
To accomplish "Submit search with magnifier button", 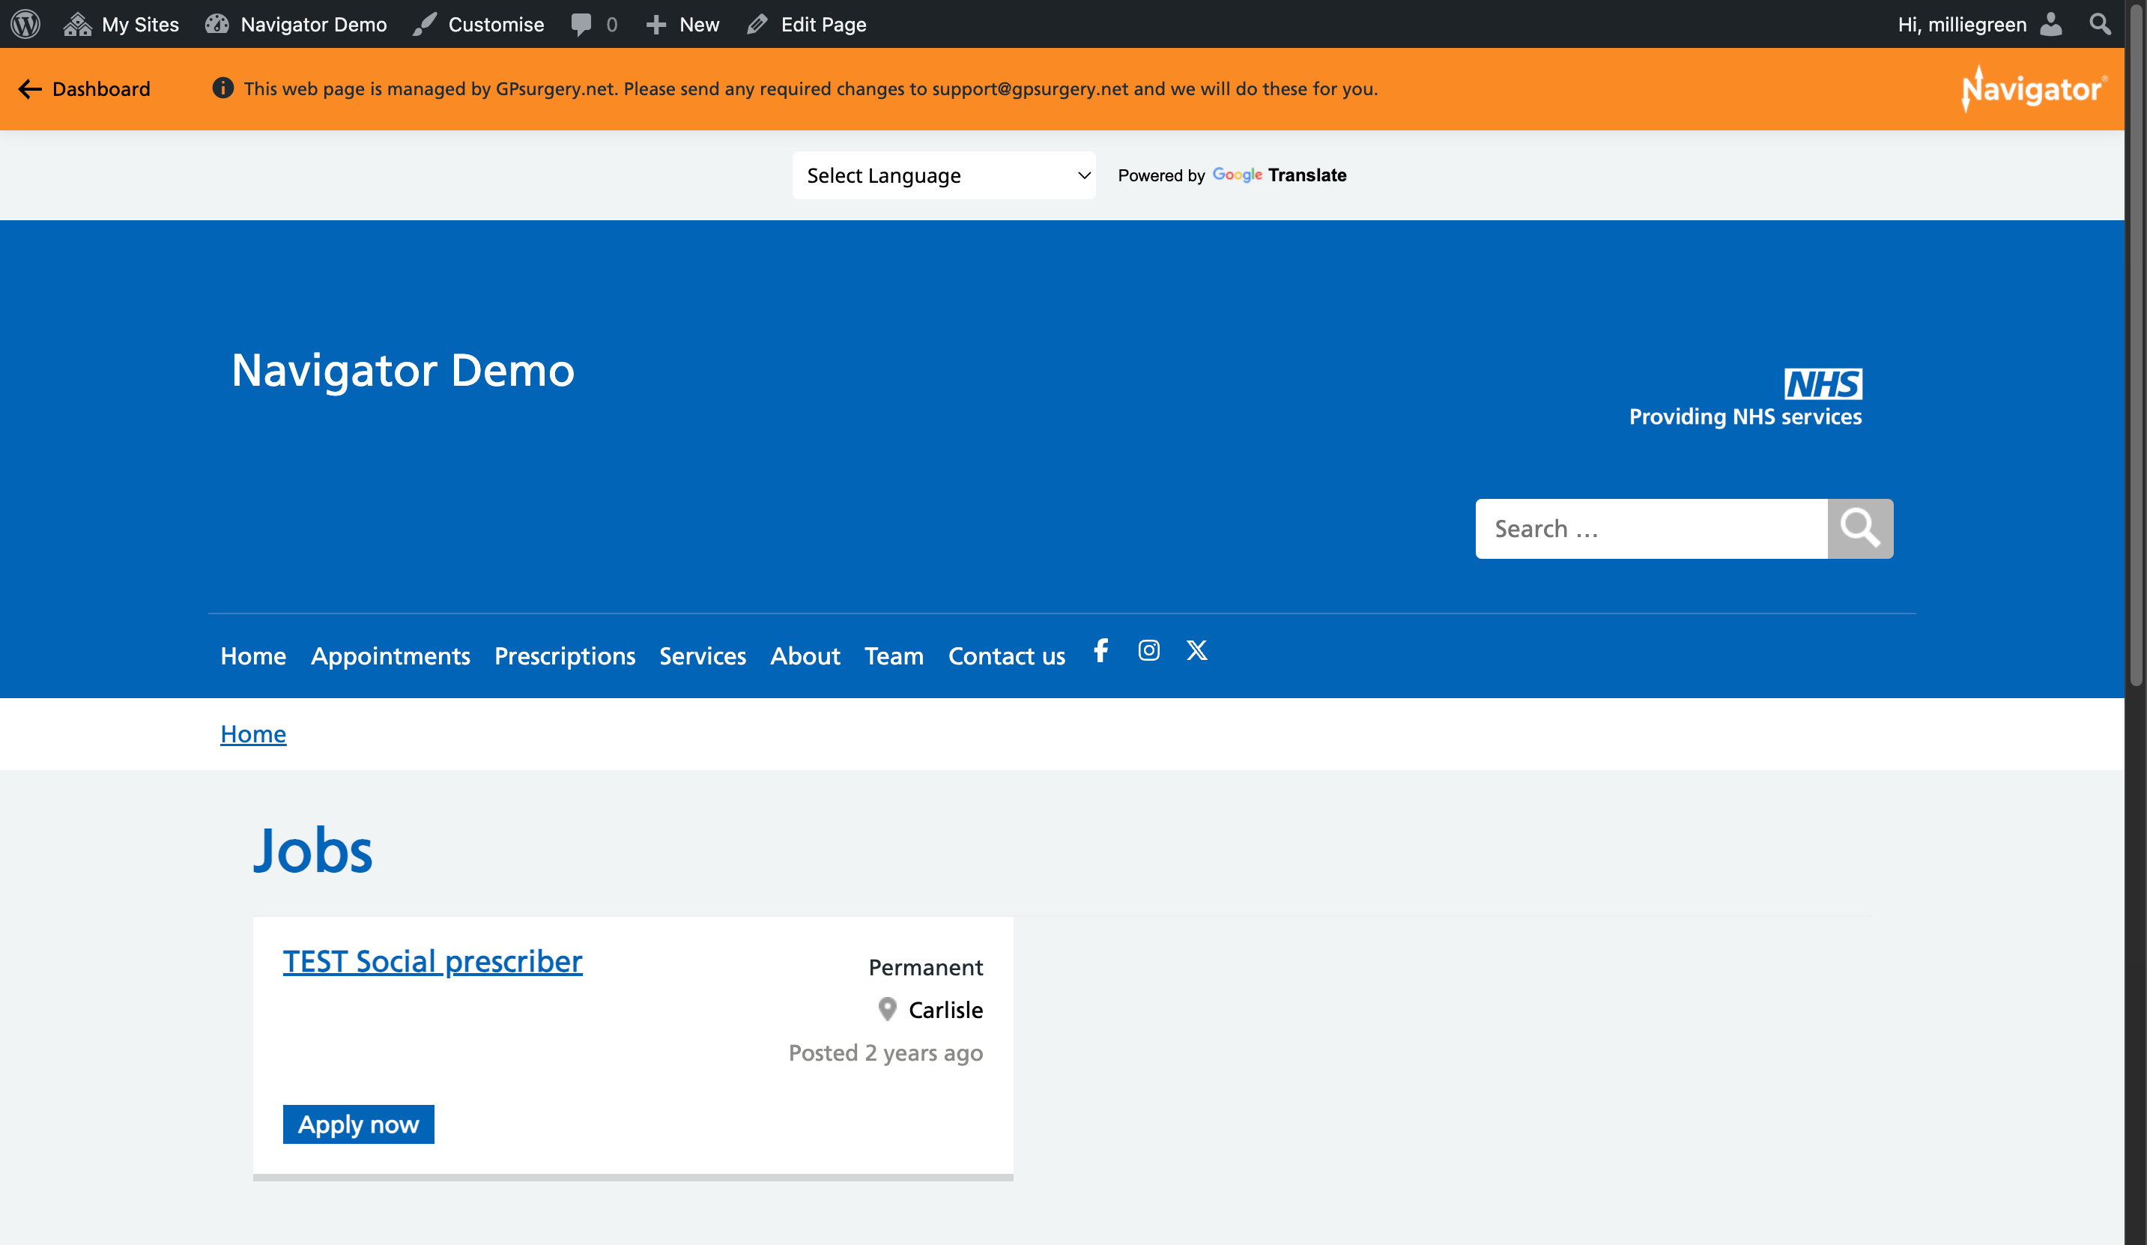I will [x=1860, y=528].
